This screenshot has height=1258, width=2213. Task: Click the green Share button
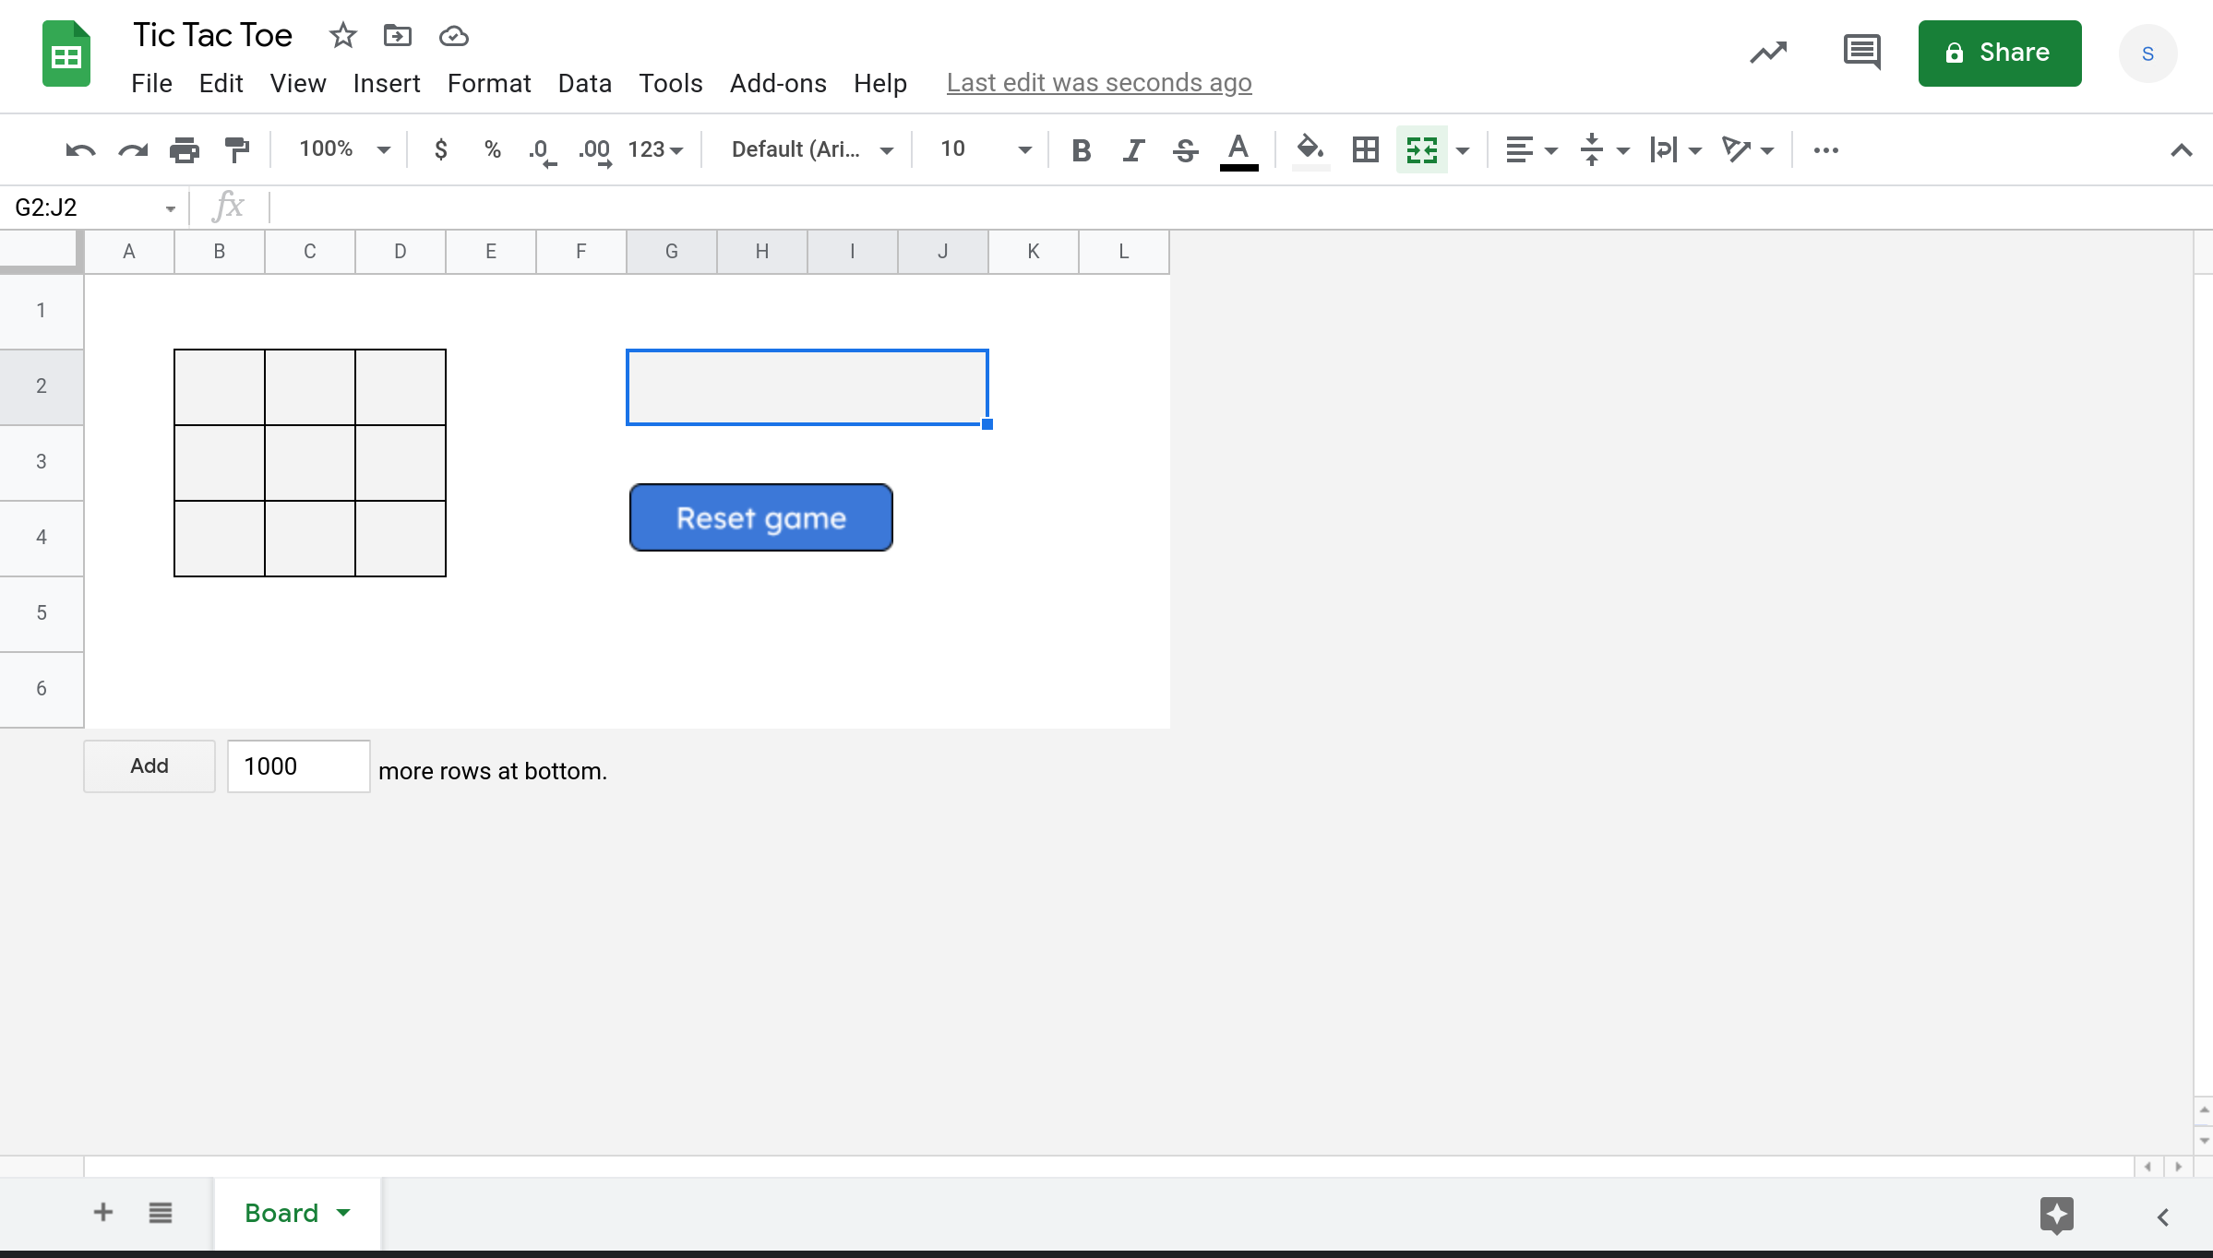(2000, 53)
